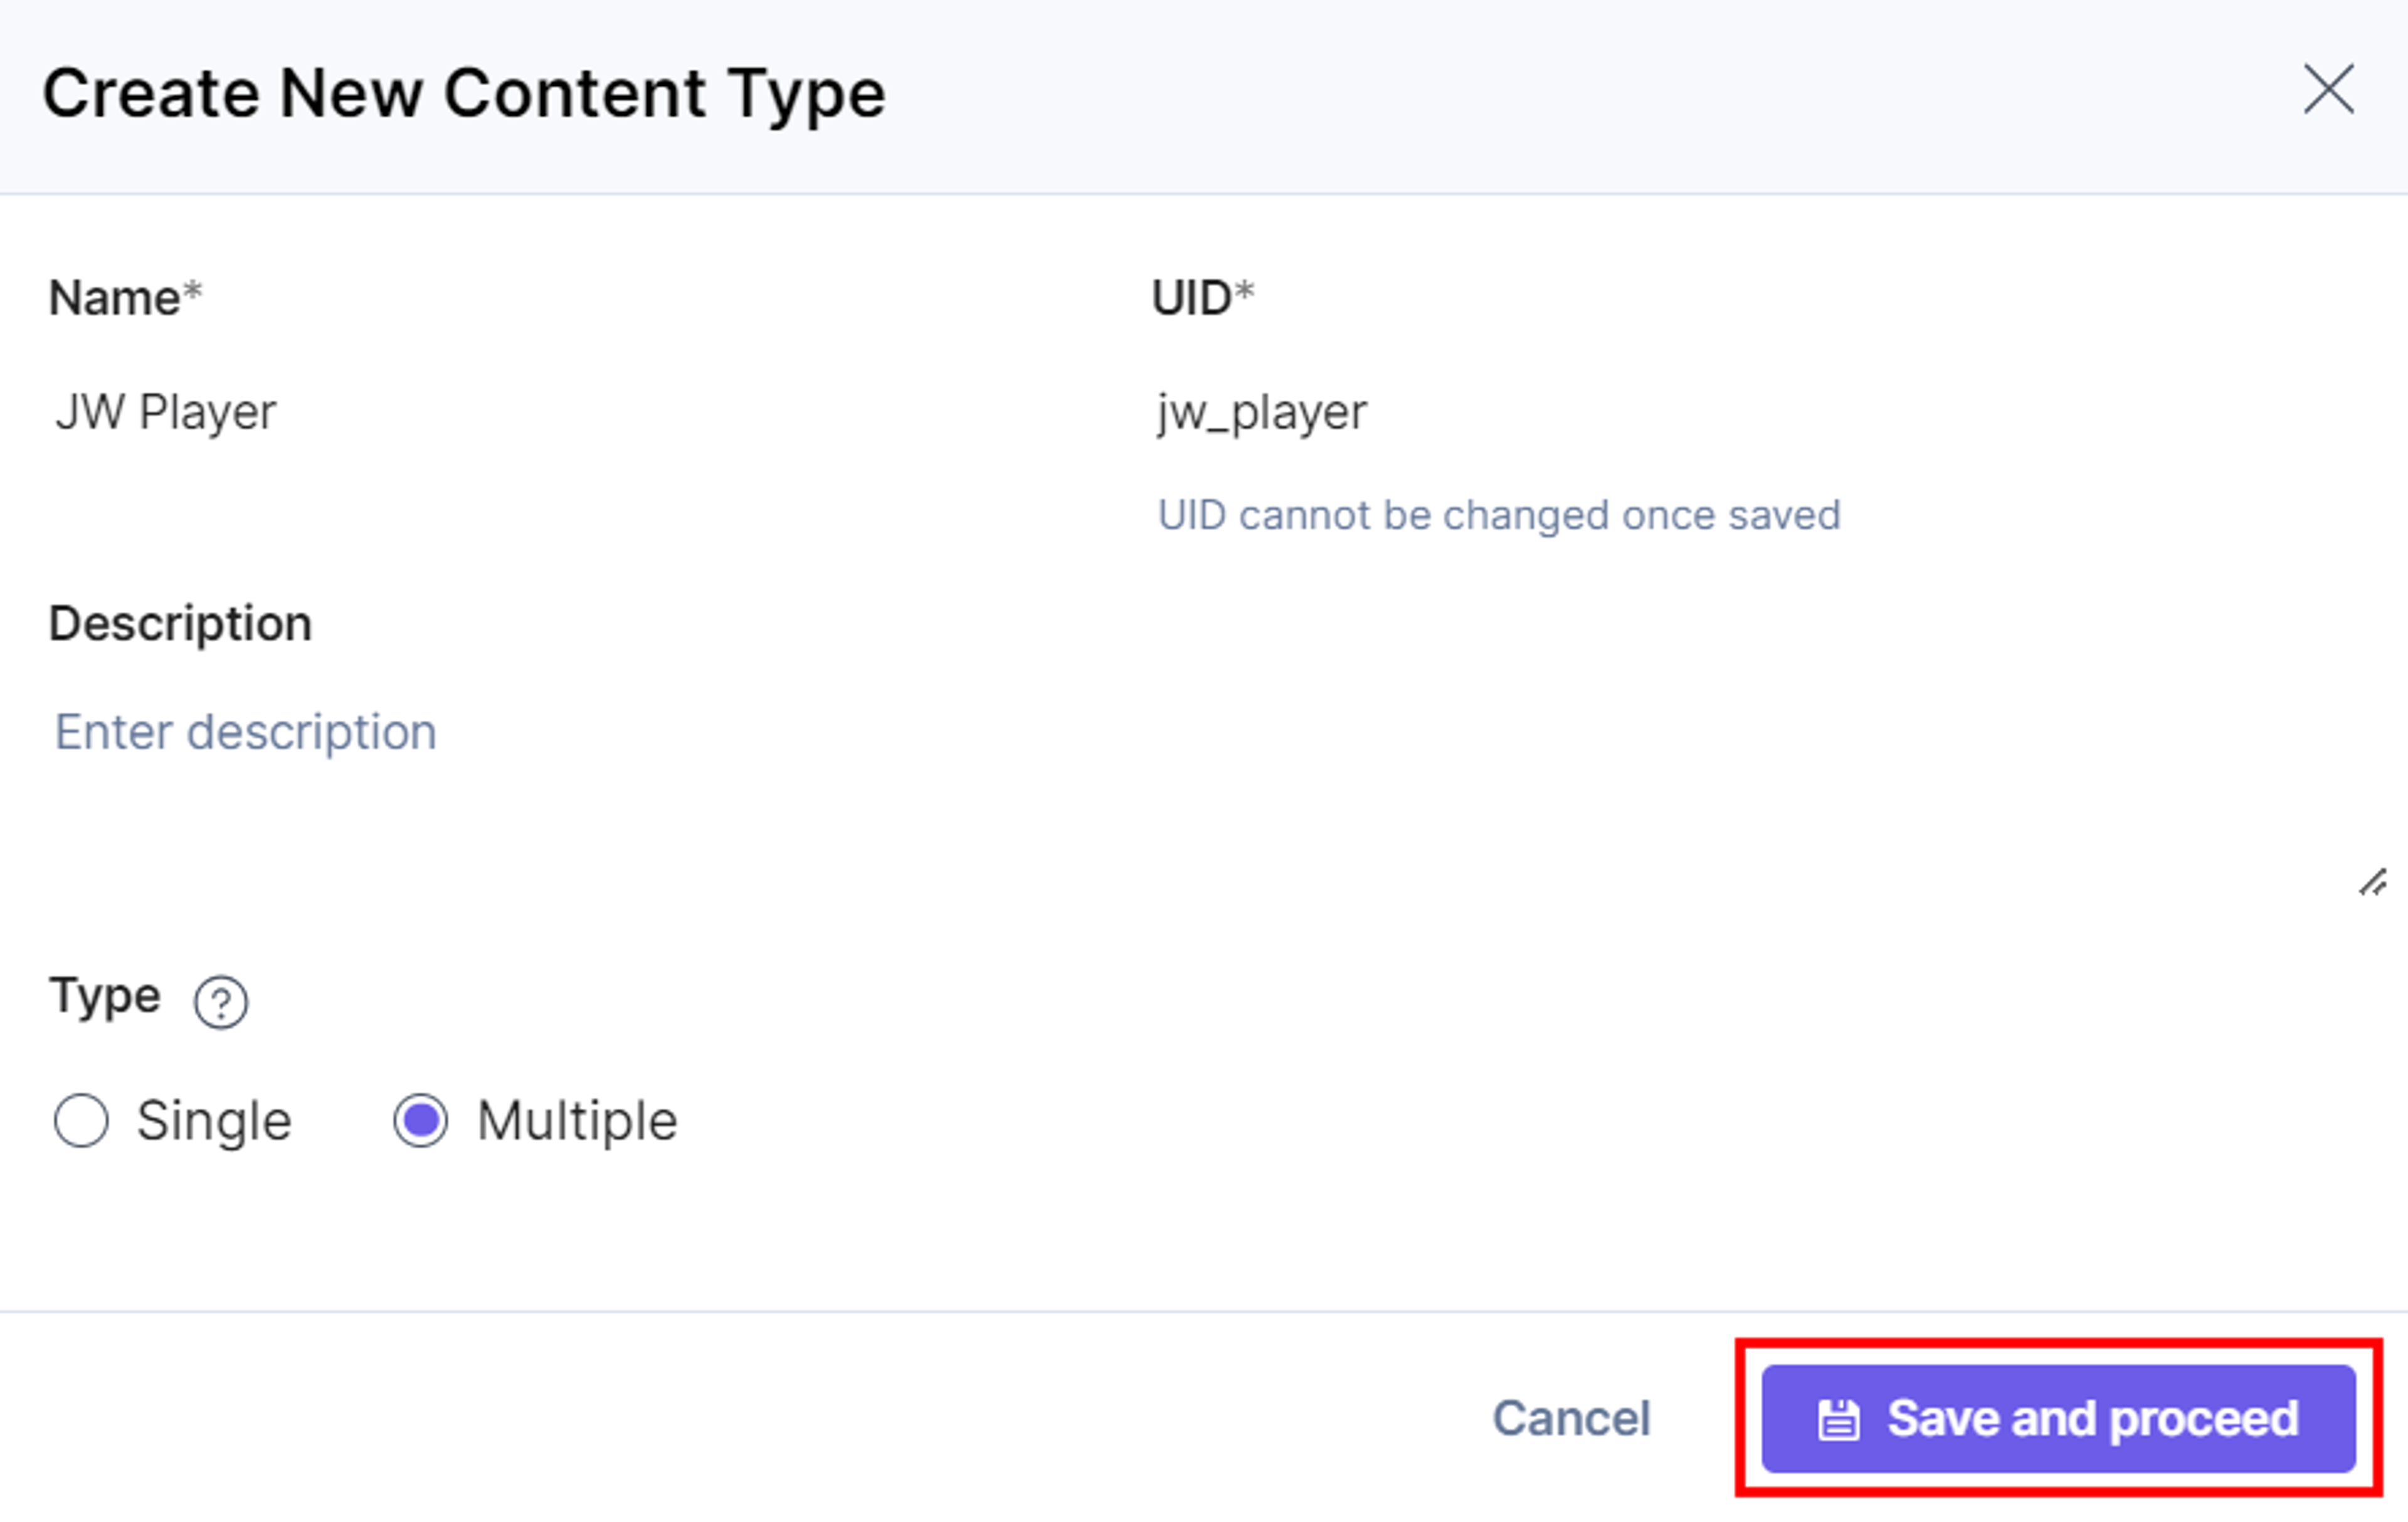2408x1522 pixels.
Task: Close the Create New Content Type dialog
Action: pos(2328,90)
